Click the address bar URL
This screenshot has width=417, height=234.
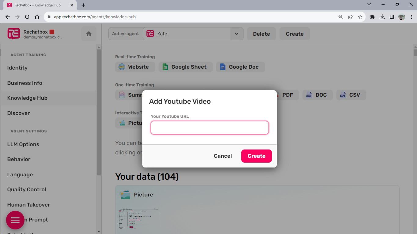pyautogui.click(x=95, y=17)
